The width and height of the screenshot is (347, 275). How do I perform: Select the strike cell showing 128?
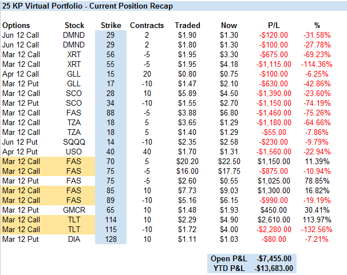click(x=111, y=240)
